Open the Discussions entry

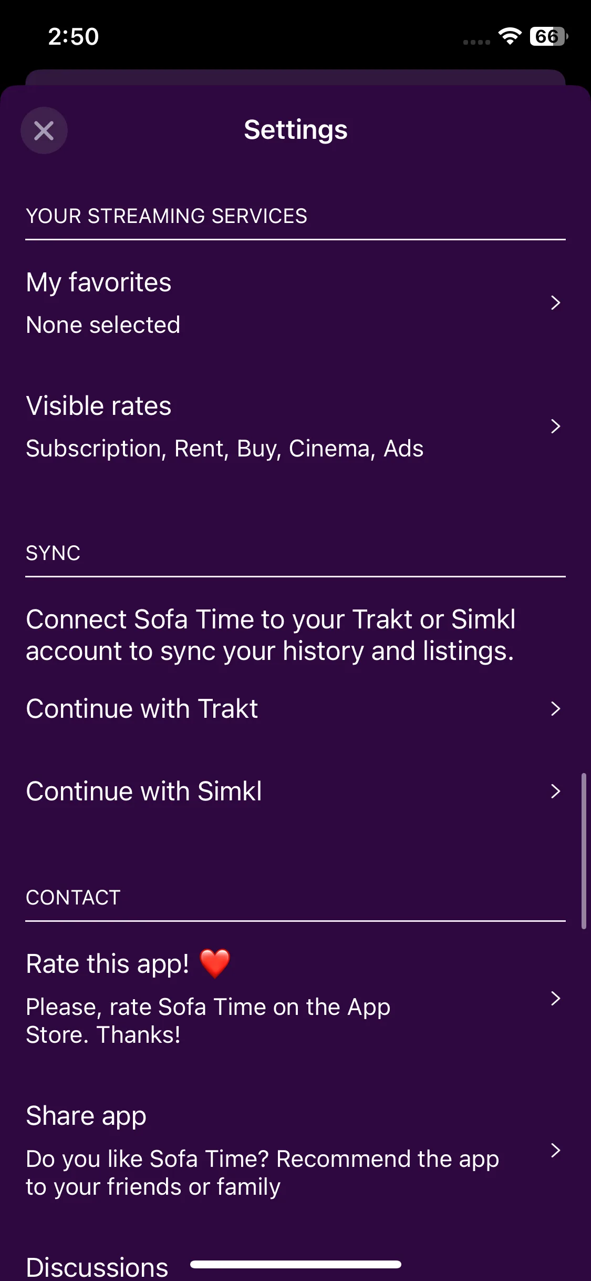point(97,1267)
